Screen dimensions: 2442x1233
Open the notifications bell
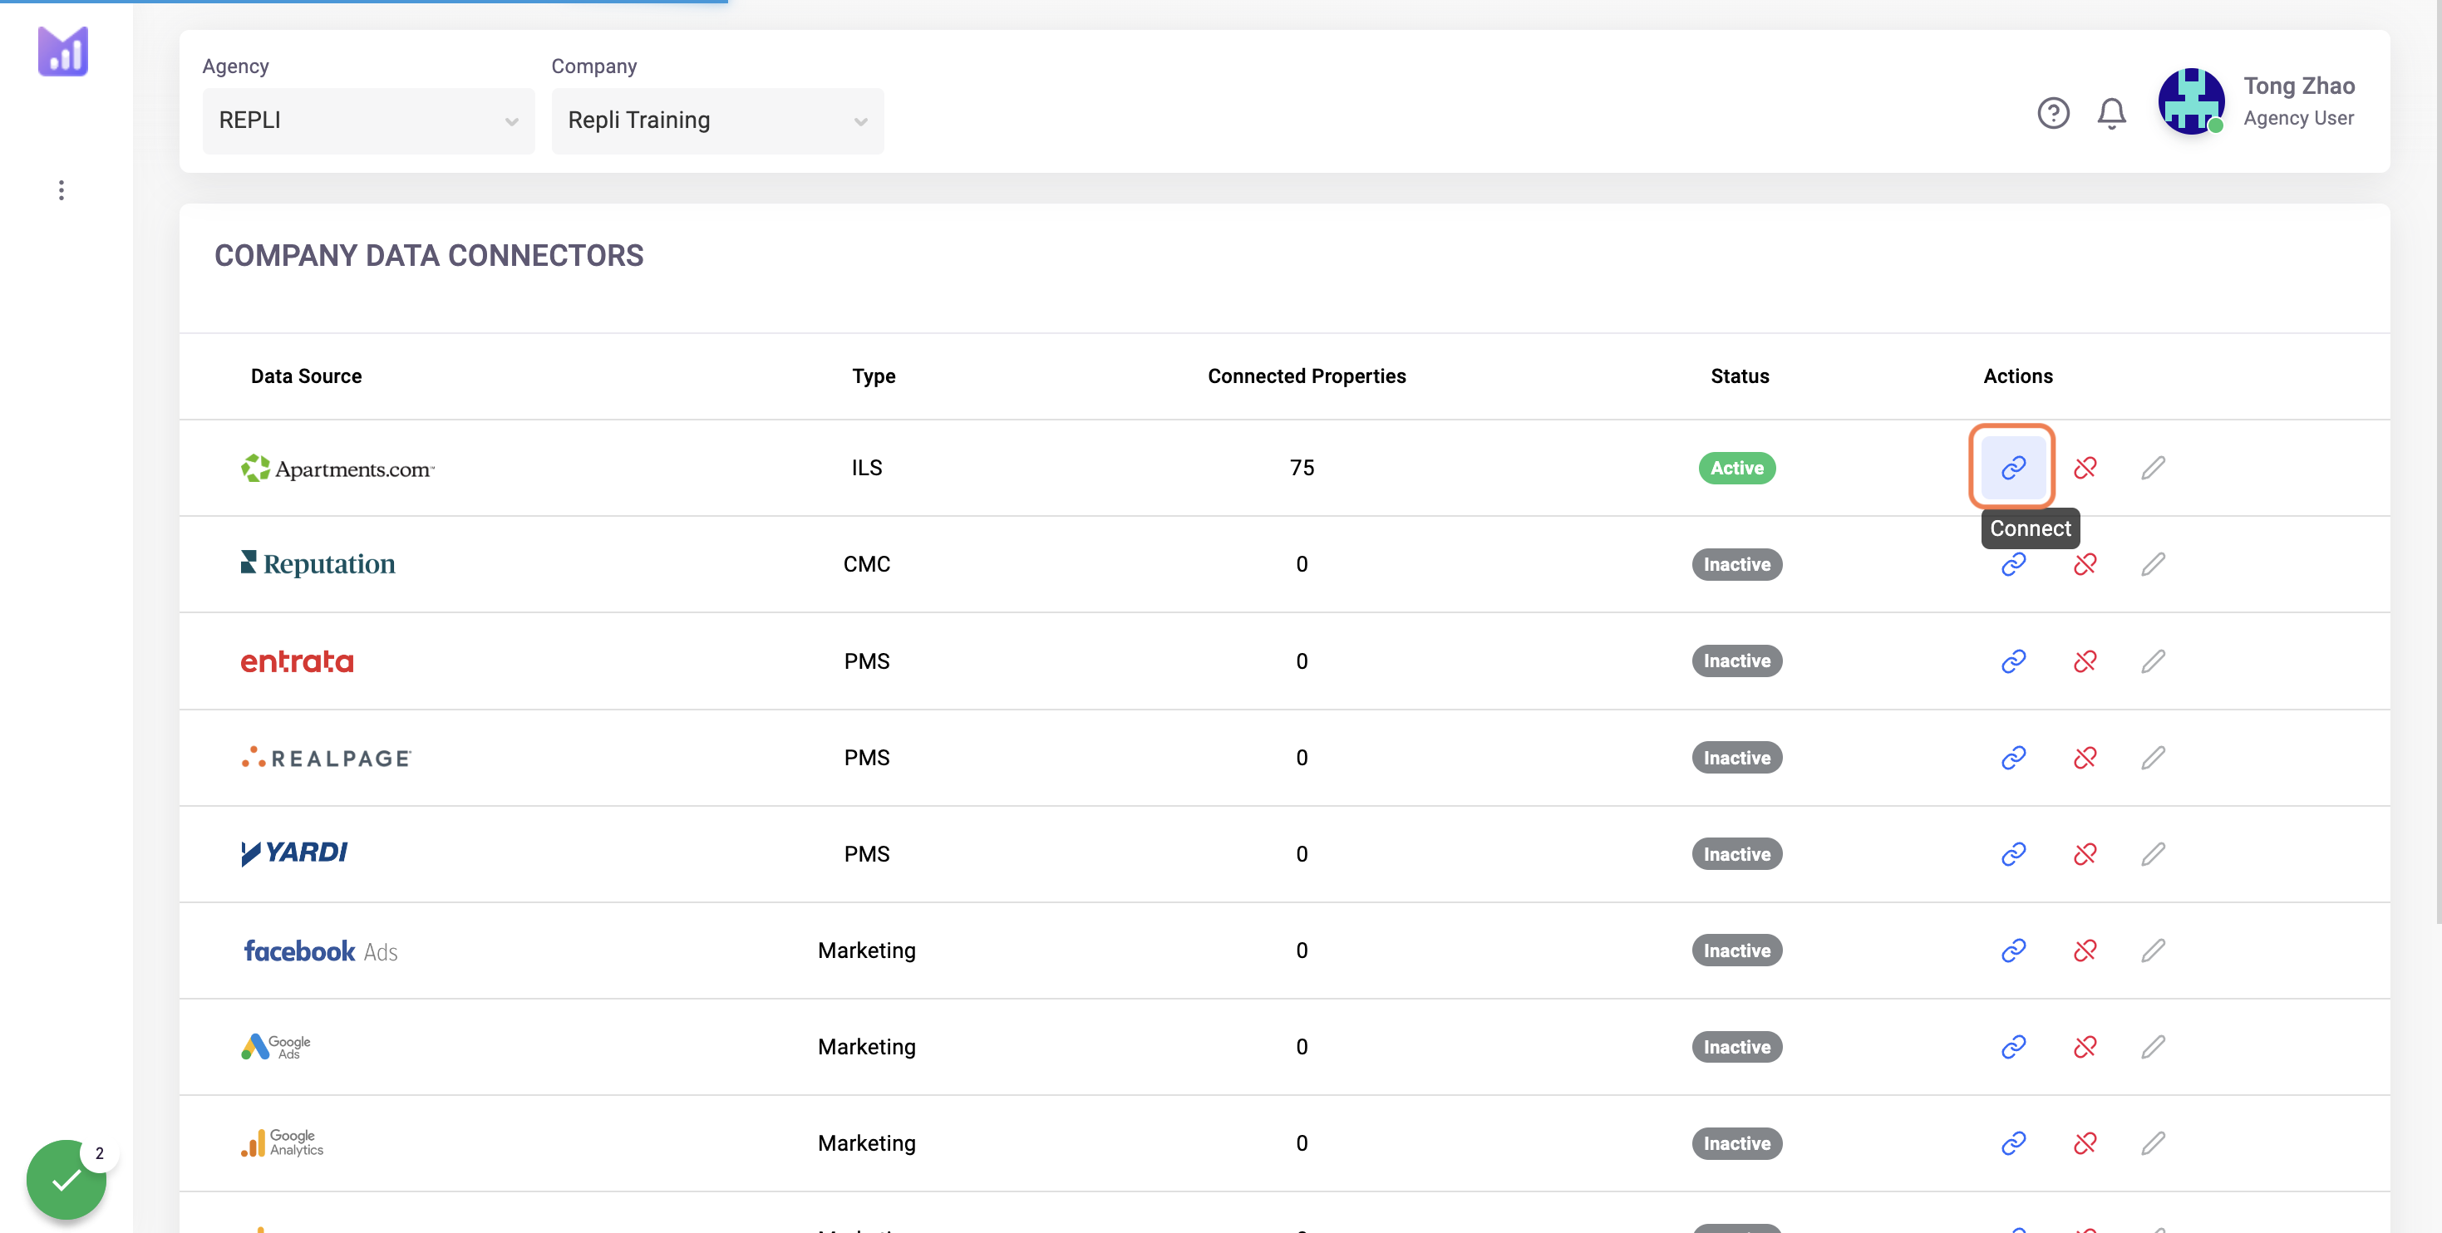[x=2111, y=114]
